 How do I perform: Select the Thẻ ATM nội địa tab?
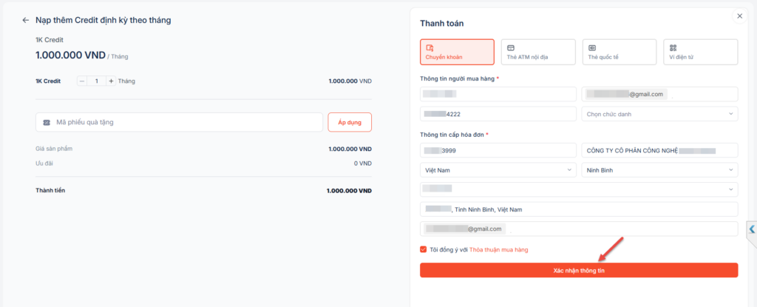537,52
